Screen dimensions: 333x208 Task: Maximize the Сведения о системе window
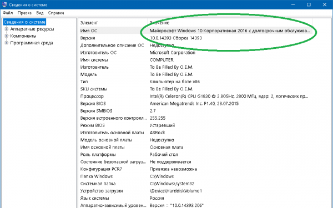tap(309, 4)
